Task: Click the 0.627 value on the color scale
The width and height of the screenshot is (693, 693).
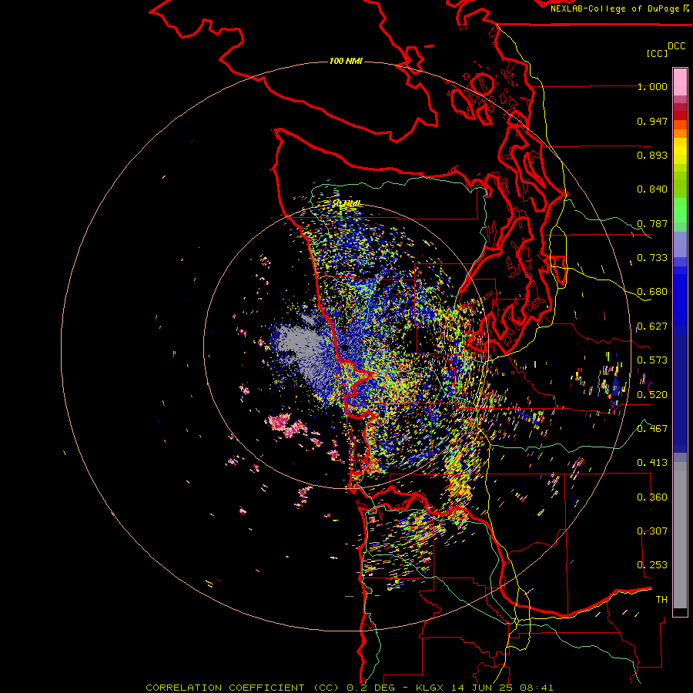Action: point(652,326)
